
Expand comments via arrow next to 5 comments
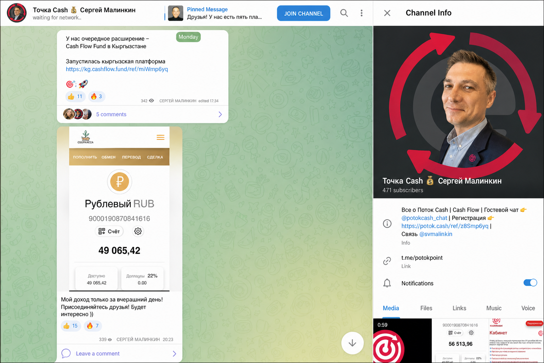[x=220, y=114]
